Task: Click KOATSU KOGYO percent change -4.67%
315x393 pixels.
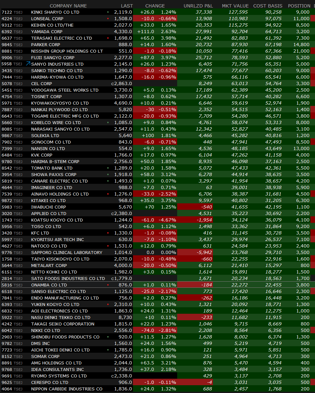Action: tap(167, 220)
